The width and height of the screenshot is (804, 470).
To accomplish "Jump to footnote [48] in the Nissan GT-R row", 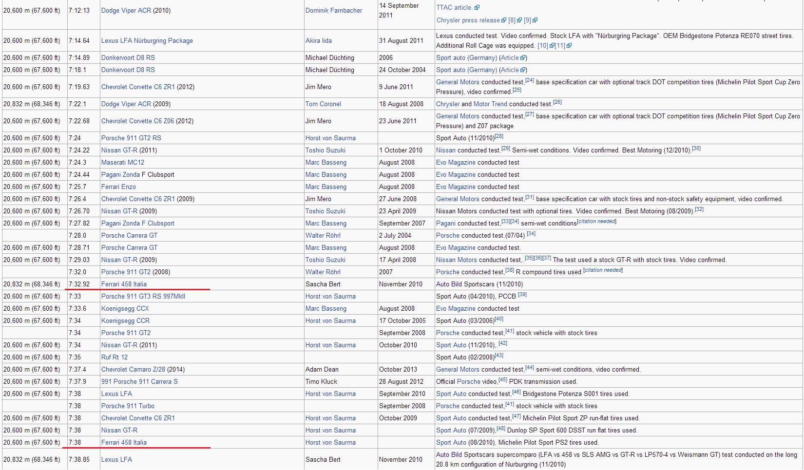I will [x=501, y=429].
